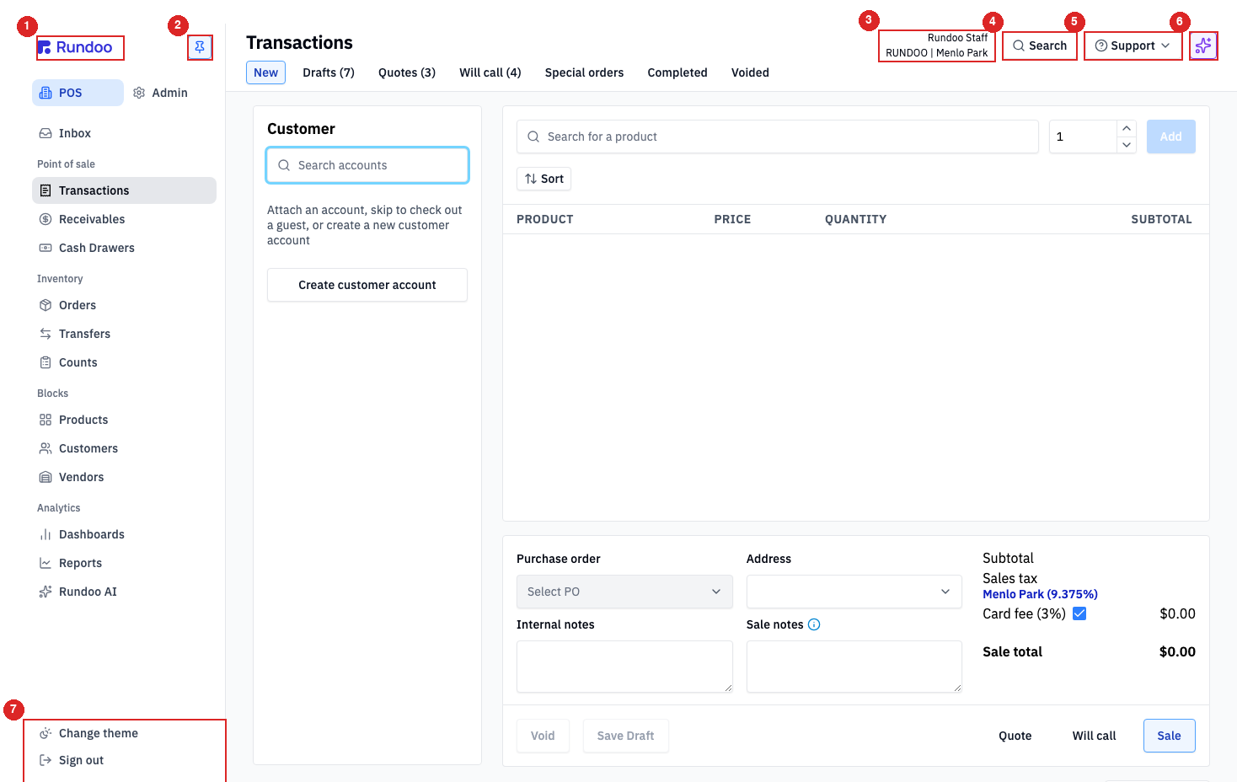Click the pin sidebar icon
Image resolution: width=1237 pixels, height=782 pixels.
click(200, 47)
